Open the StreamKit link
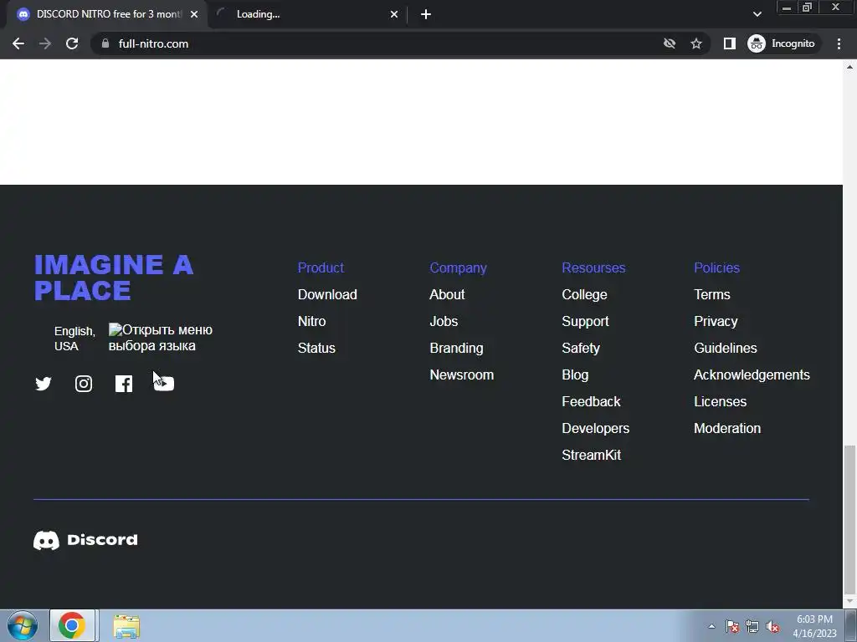The width and height of the screenshot is (857, 642). (592, 456)
